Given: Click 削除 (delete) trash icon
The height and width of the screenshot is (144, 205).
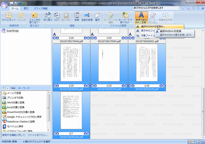Looking at the screenshot, I should [77, 17].
